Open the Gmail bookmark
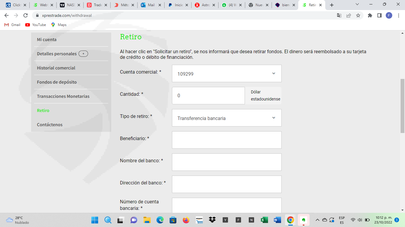This screenshot has height=227, width=405. 12,25
